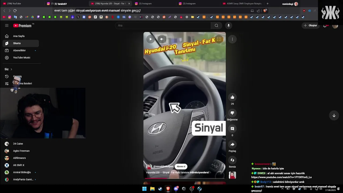
Task: Open the Instagram bookmark
Action: 10,17
